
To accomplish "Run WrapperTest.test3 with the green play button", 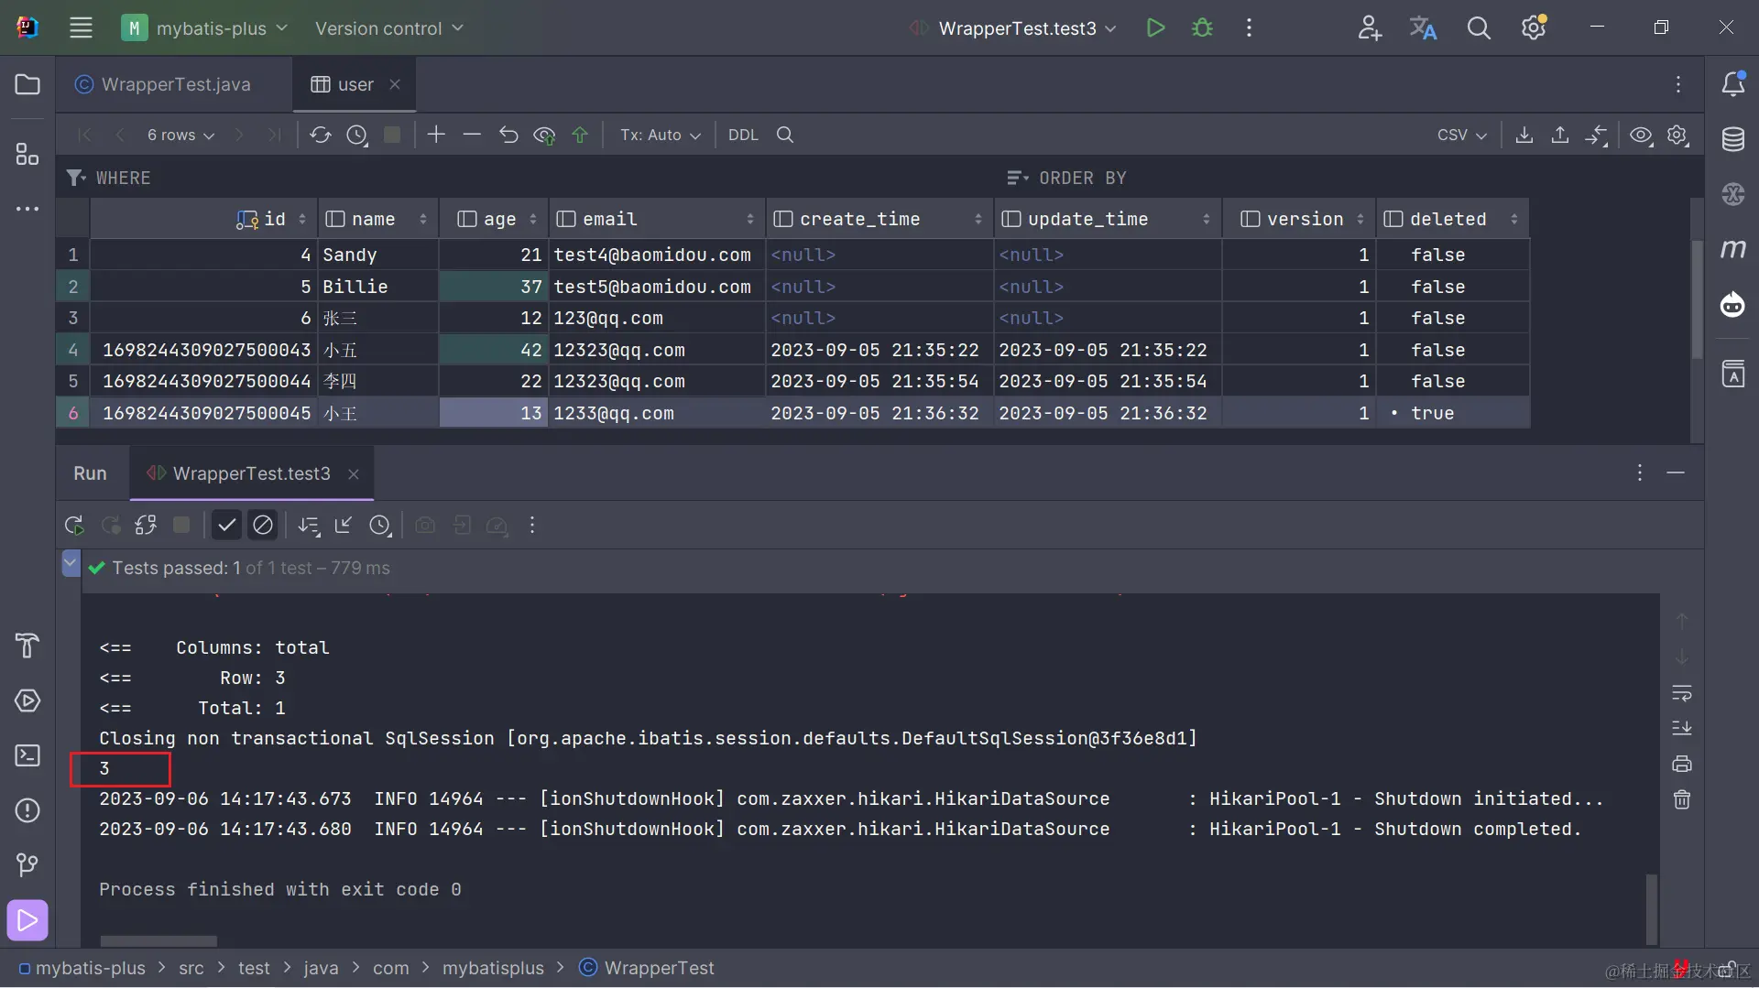I will tap(1155, 27).
